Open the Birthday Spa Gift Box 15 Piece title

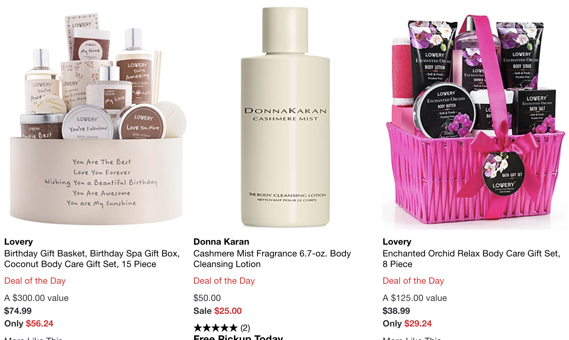92,259
